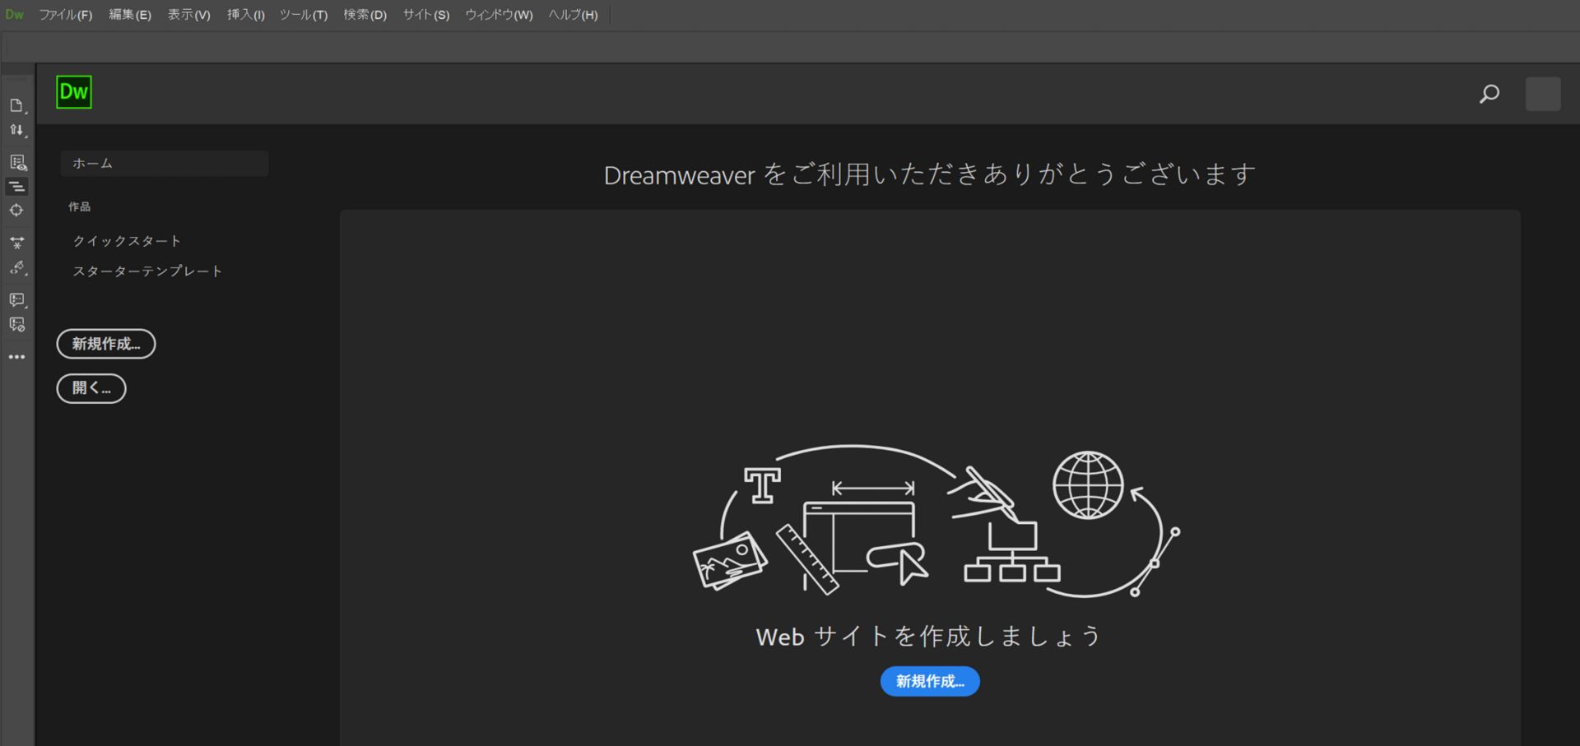The width and height of the screenshot is (1580, 746).
Task: Open the Live Code eye icon in the sidebar
Action: [16, 161]
